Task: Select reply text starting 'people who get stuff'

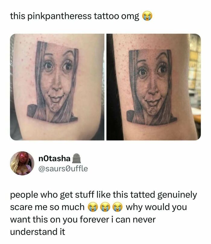Action: tap(104, 213)
